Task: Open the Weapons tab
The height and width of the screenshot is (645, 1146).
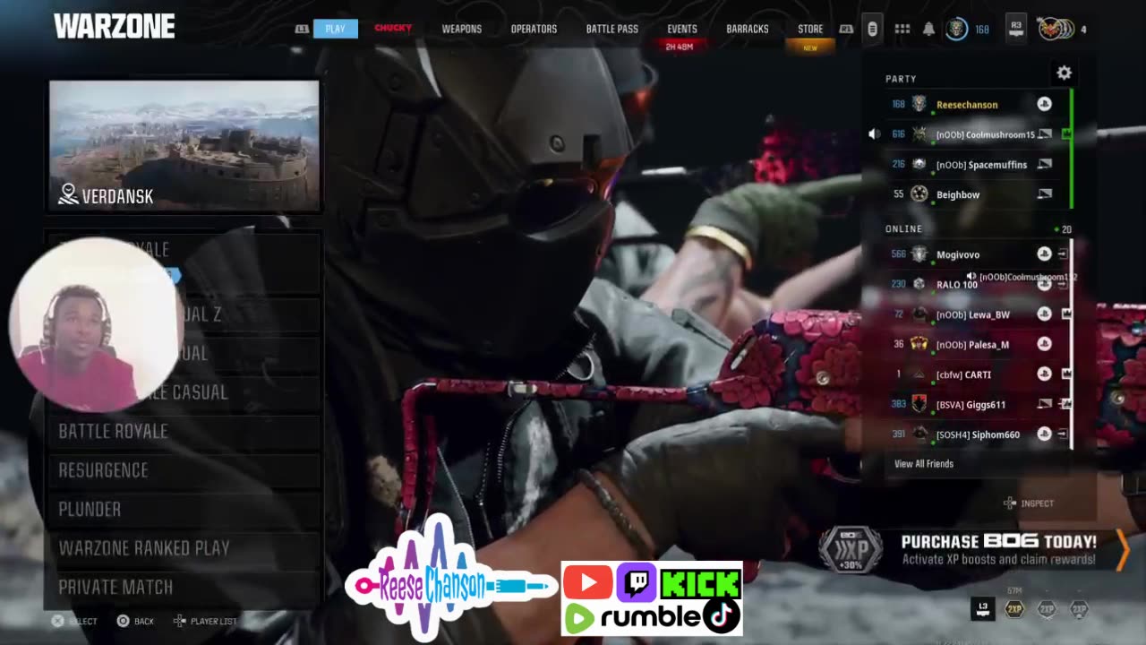Action: (462, 30)
